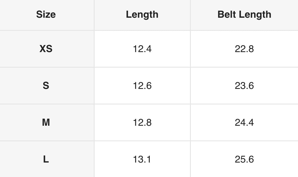Click the Length column header
Image resolution: width=298 pixels, height=177 pixels.
point(142,14)
